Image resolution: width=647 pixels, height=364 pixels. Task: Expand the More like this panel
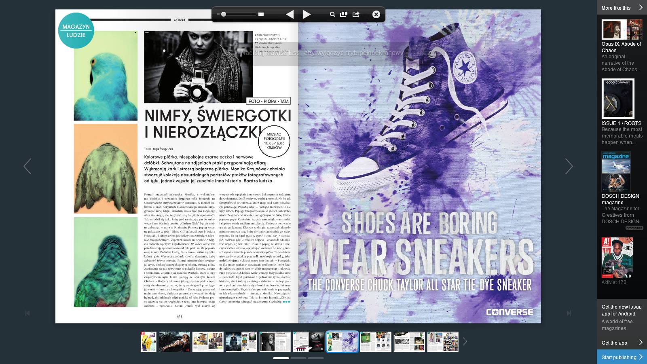pyautogui.click(x=622, y=8)
